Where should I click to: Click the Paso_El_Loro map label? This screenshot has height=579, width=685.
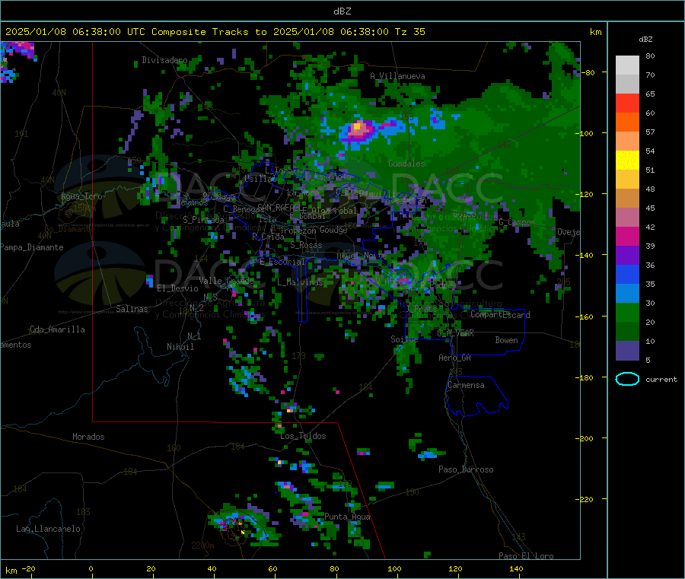[x=526, y=556]
